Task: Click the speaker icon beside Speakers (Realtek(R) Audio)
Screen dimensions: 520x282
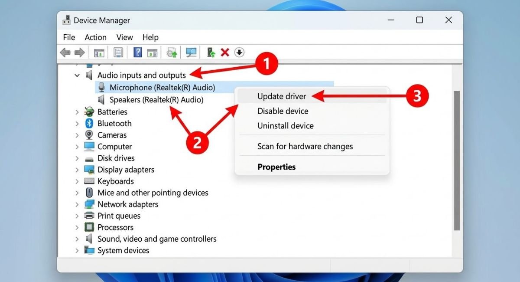Action: (x=101, y=100)
